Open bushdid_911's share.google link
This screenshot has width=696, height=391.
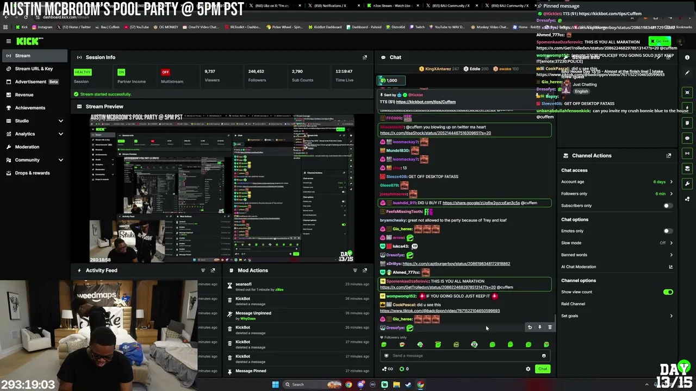481,203
